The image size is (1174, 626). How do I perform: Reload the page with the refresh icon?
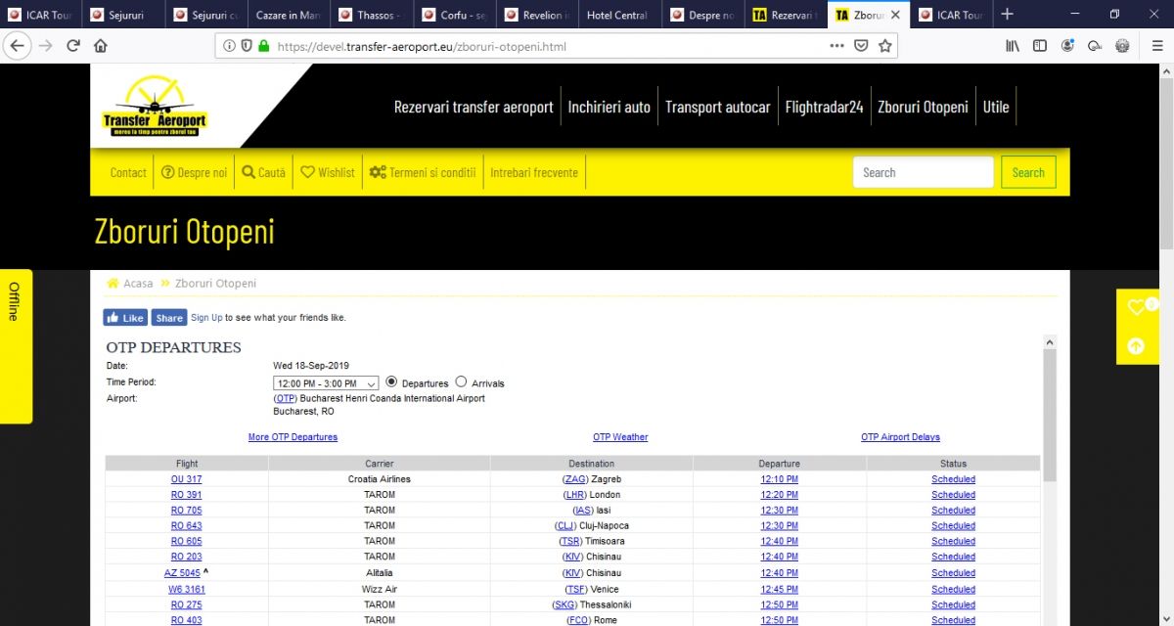(72, 46)
